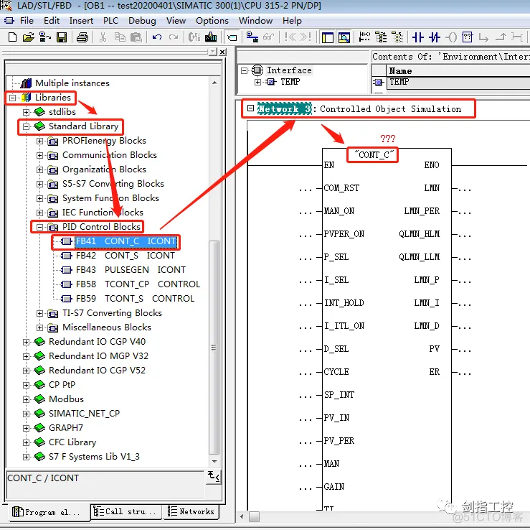This screenshot has height=530, width=530.
Task: Toggle the Details view toolbar icon
Action: (344, 37)
